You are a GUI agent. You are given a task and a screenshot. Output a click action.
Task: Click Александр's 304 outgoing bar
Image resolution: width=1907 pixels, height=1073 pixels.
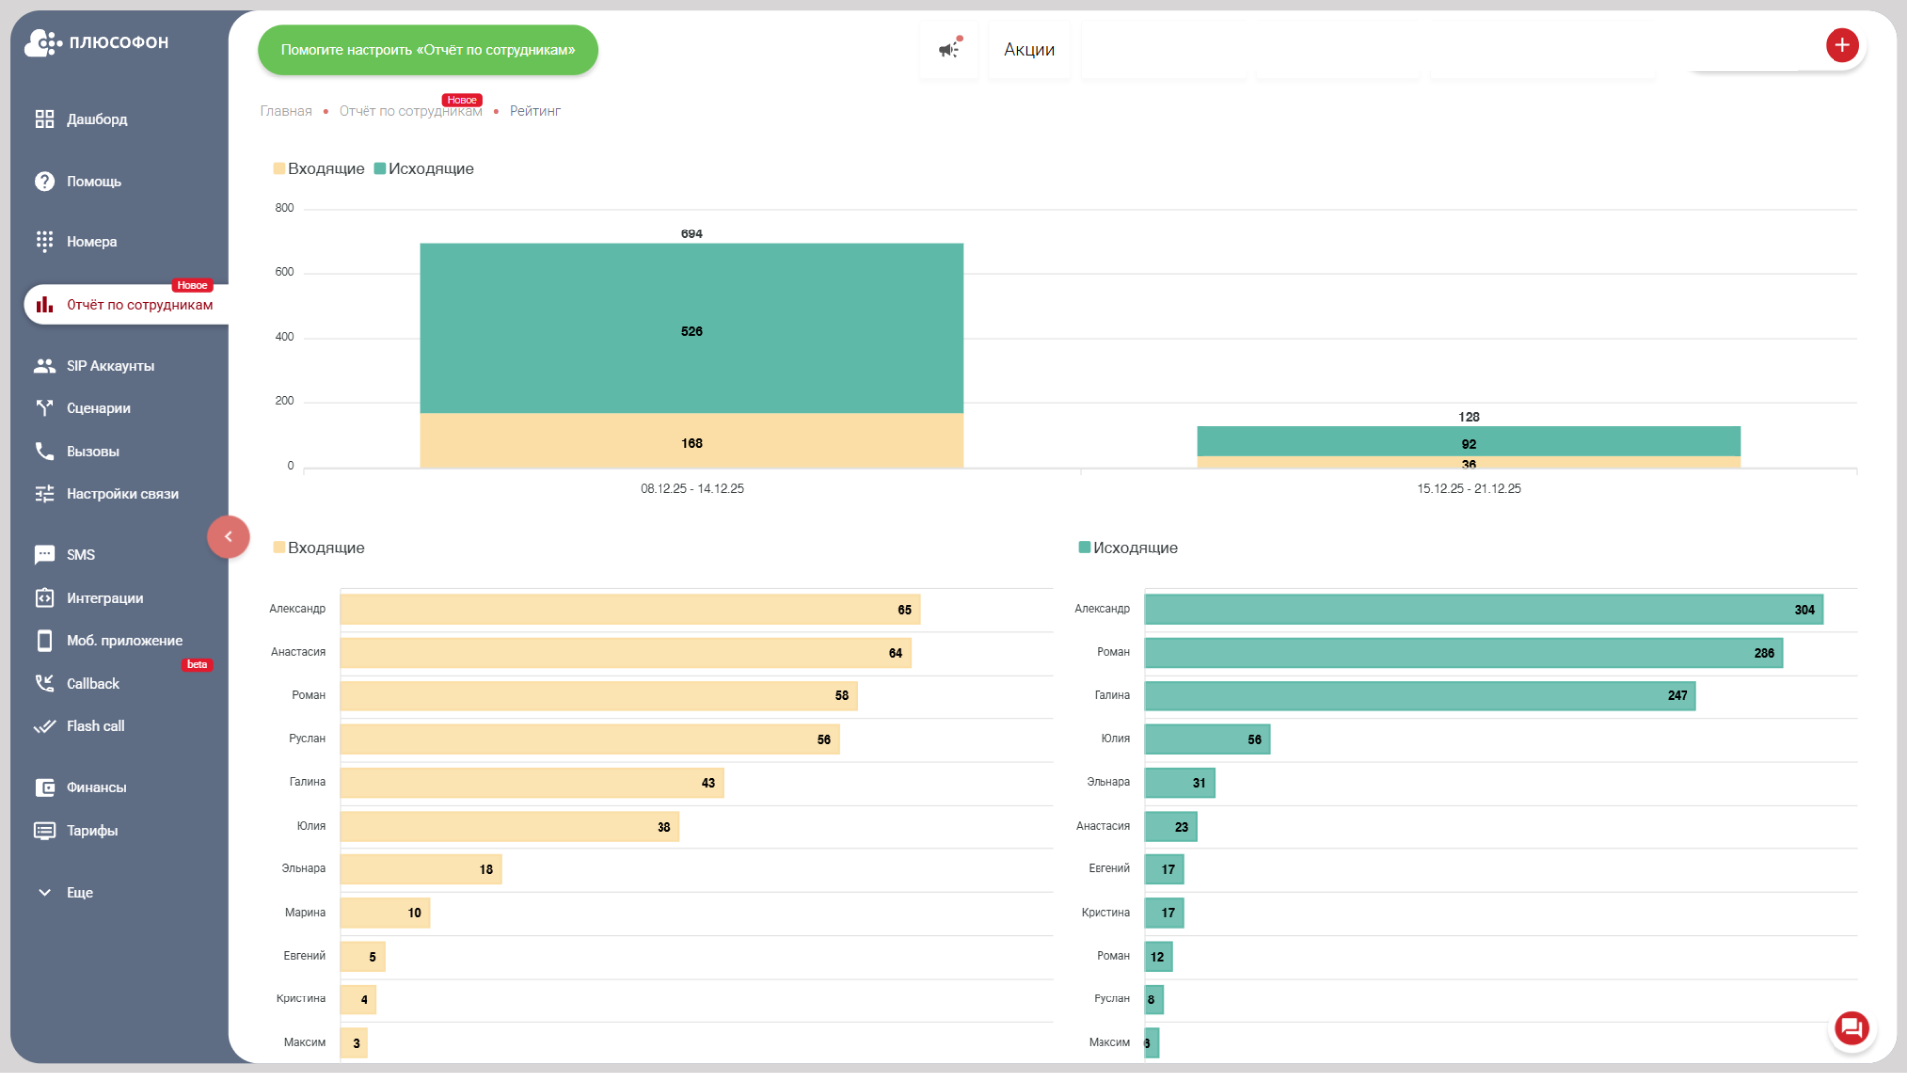tap(1483, 610)
